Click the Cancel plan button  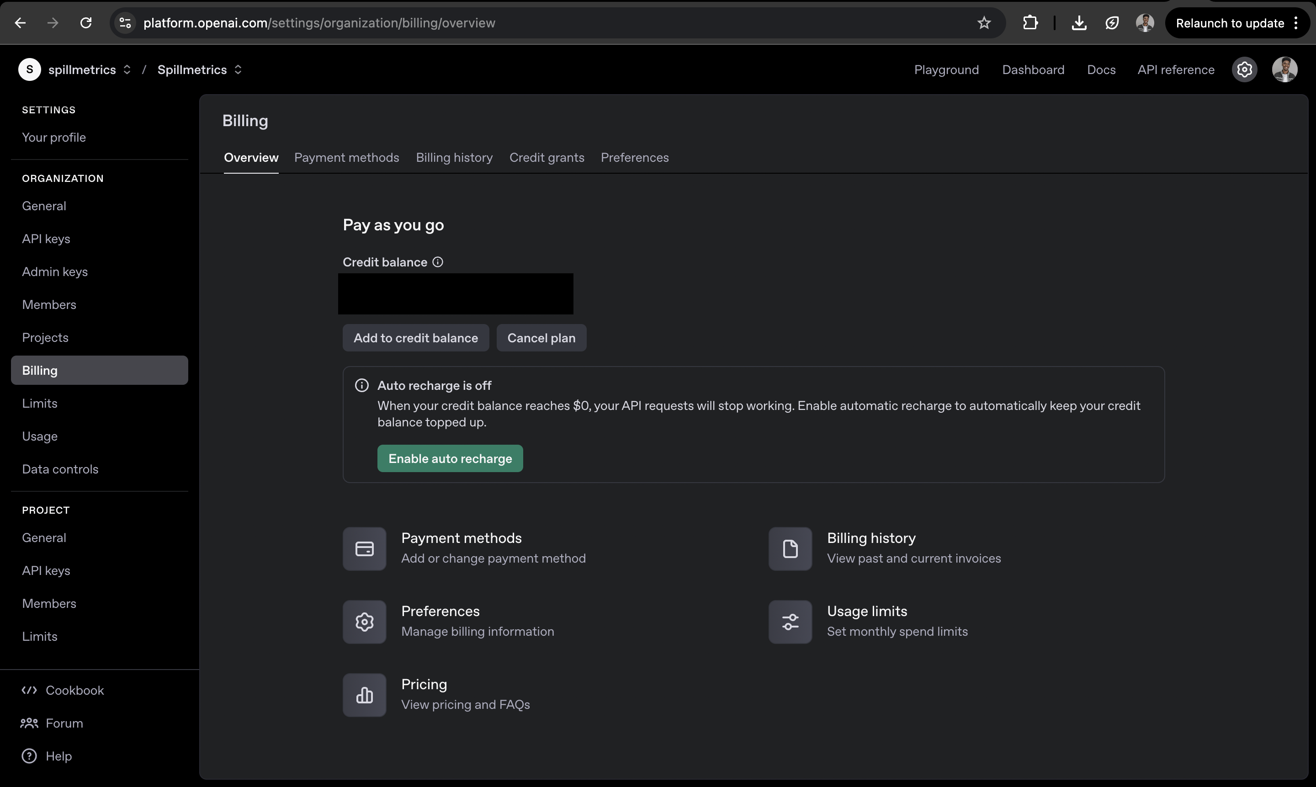(541, 338)
